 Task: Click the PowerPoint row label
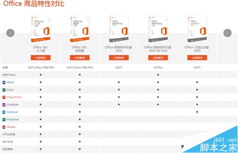tap(14, 97)
